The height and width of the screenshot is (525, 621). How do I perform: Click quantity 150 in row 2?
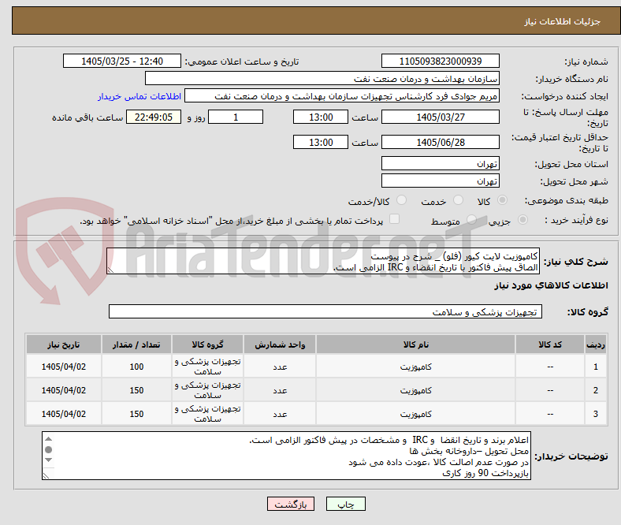click(x=136, y=391)
